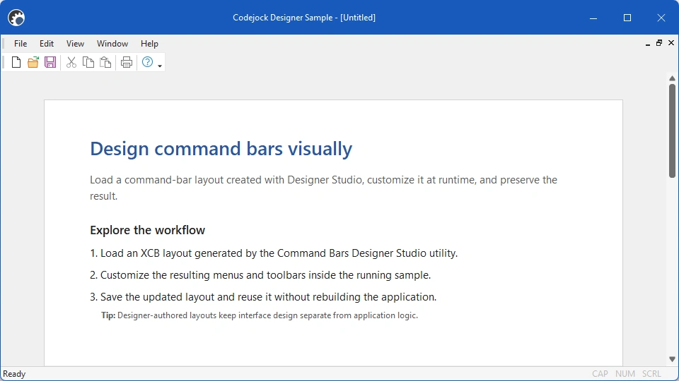679x381 pixels.
Task: Close the main application window
Action: [661, 18]
